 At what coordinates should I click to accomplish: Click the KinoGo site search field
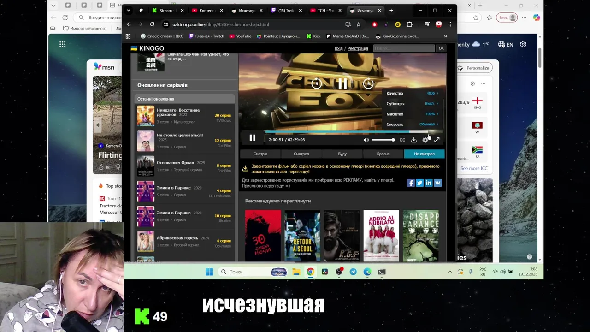[403, 48]
